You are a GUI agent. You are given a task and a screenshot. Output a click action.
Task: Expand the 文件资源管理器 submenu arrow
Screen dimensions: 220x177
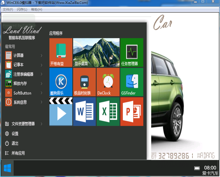pyautogui.click(x=41, y=124)
